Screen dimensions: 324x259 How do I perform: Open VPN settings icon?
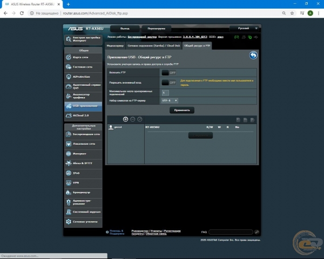click(x=69, y=182)
